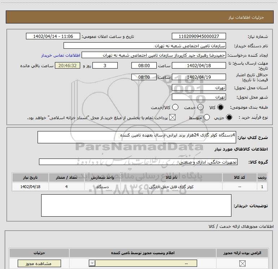
Task: Click the اعلام وضعیت مجوز column header
Action: (143, 253)
